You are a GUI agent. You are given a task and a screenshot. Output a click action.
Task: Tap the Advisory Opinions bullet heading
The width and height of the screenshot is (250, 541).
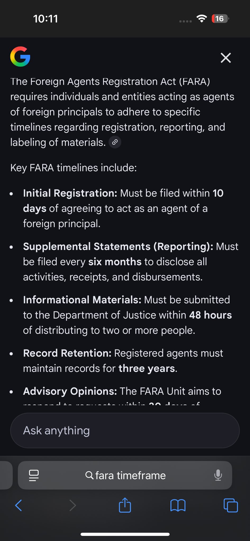[70, 391]
